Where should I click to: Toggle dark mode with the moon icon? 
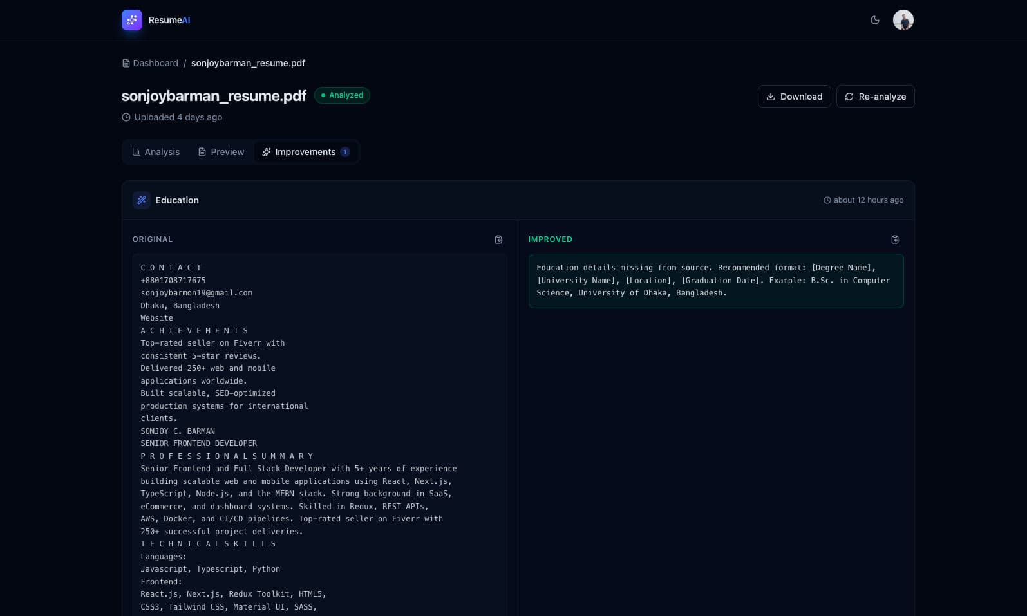[874, 20]
